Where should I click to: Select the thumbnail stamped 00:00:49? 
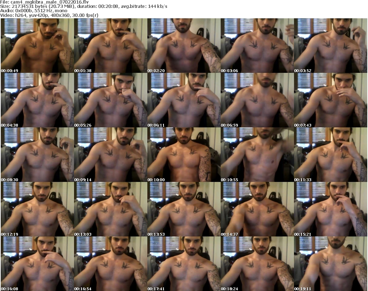37,46
